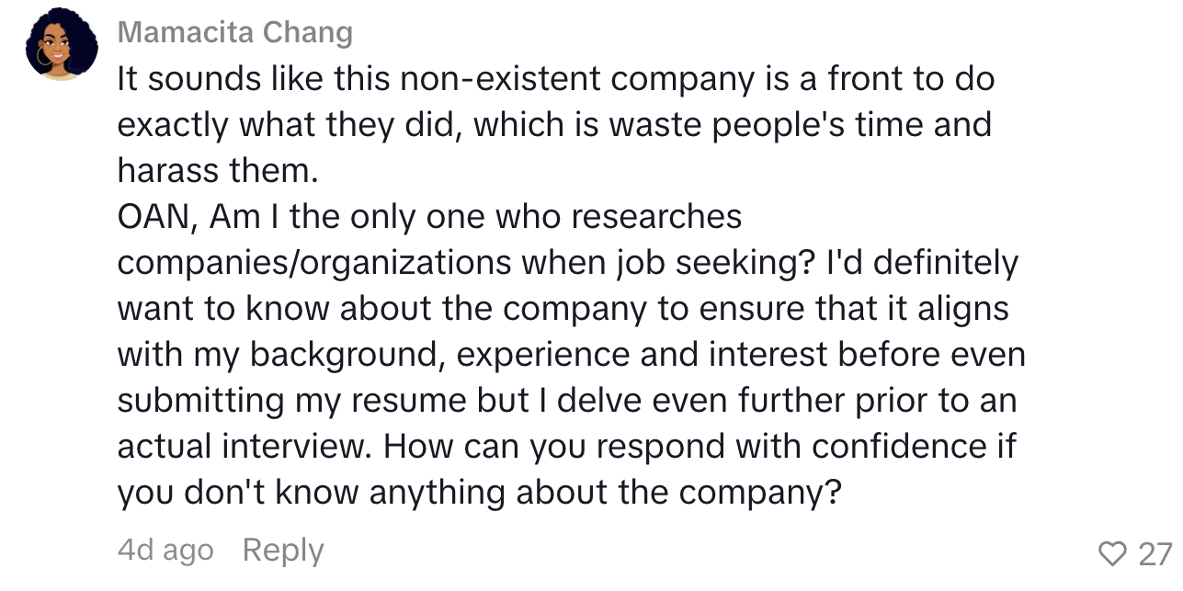This screenshot has height=591, width=1183.
Task: View the 27 likes count
Action: click(x=1155, y=553)
